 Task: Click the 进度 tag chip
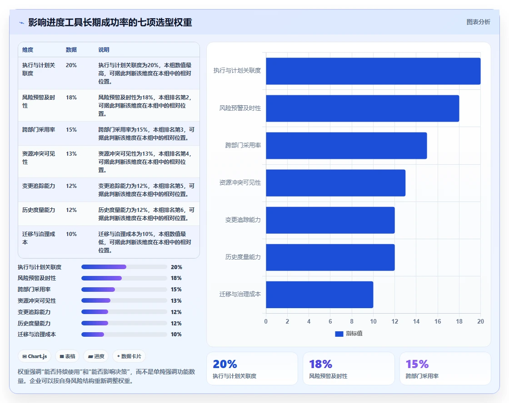coord(96,356)
